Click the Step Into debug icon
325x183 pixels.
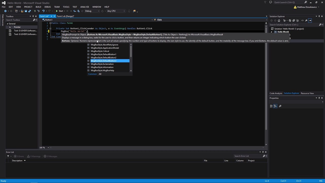point(75,11)
